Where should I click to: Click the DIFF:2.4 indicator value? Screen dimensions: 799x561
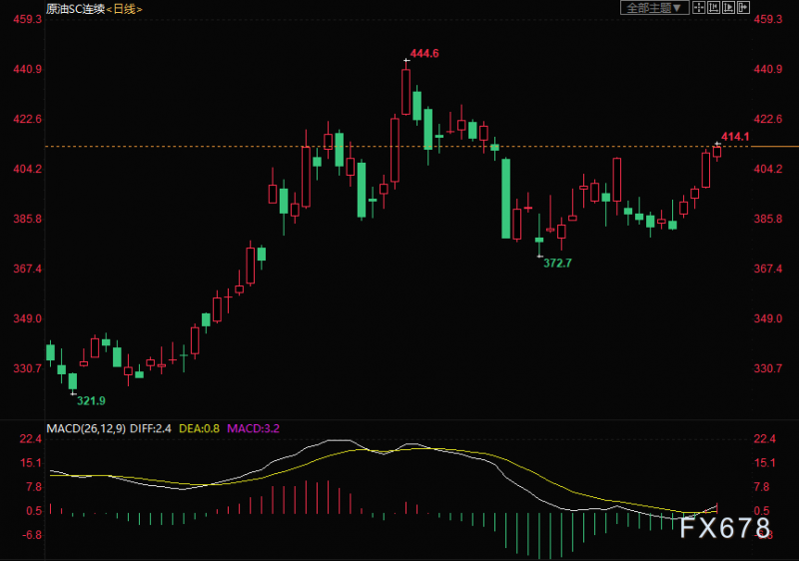coord(151,428)
